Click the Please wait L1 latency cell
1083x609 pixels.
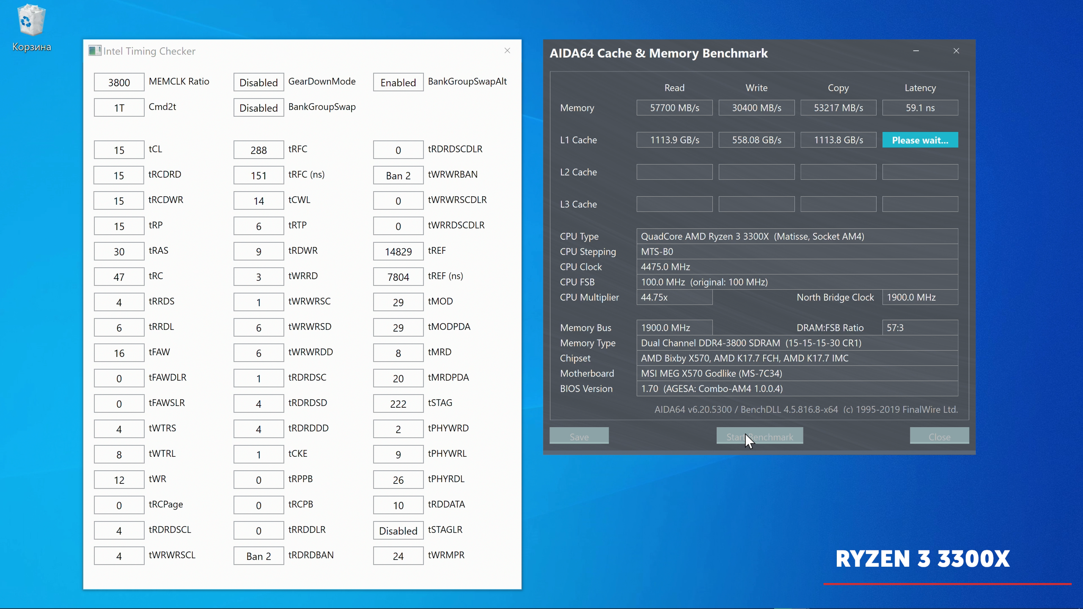coord(920,140)
